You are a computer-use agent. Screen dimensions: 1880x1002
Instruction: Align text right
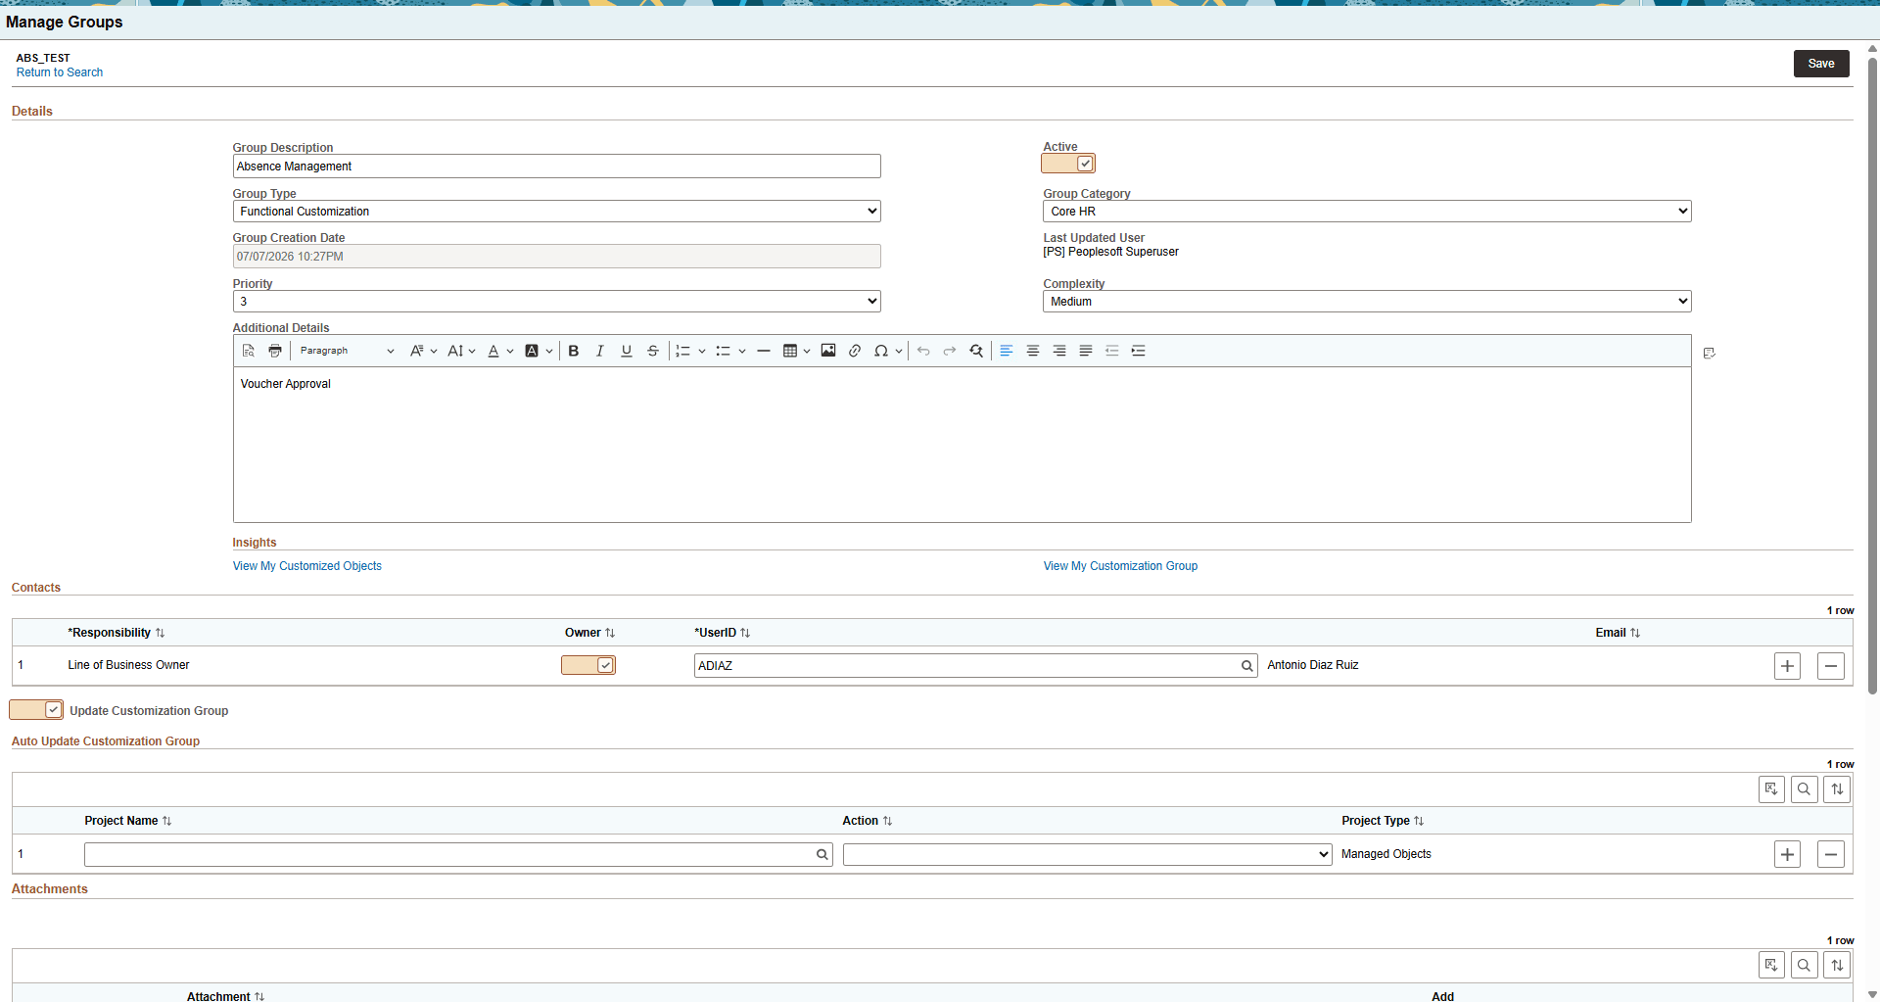1059,351
